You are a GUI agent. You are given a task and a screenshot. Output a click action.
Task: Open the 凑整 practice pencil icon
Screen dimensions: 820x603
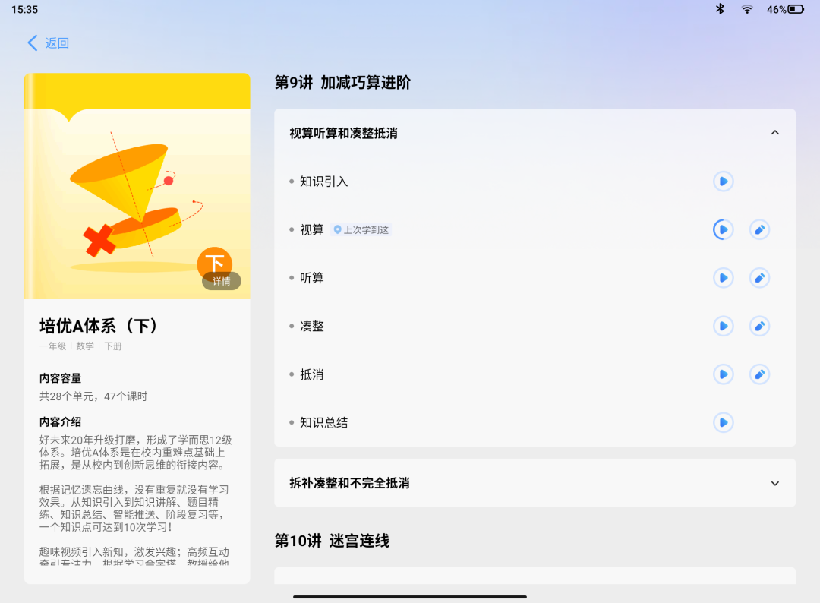[x=759, y=327]
